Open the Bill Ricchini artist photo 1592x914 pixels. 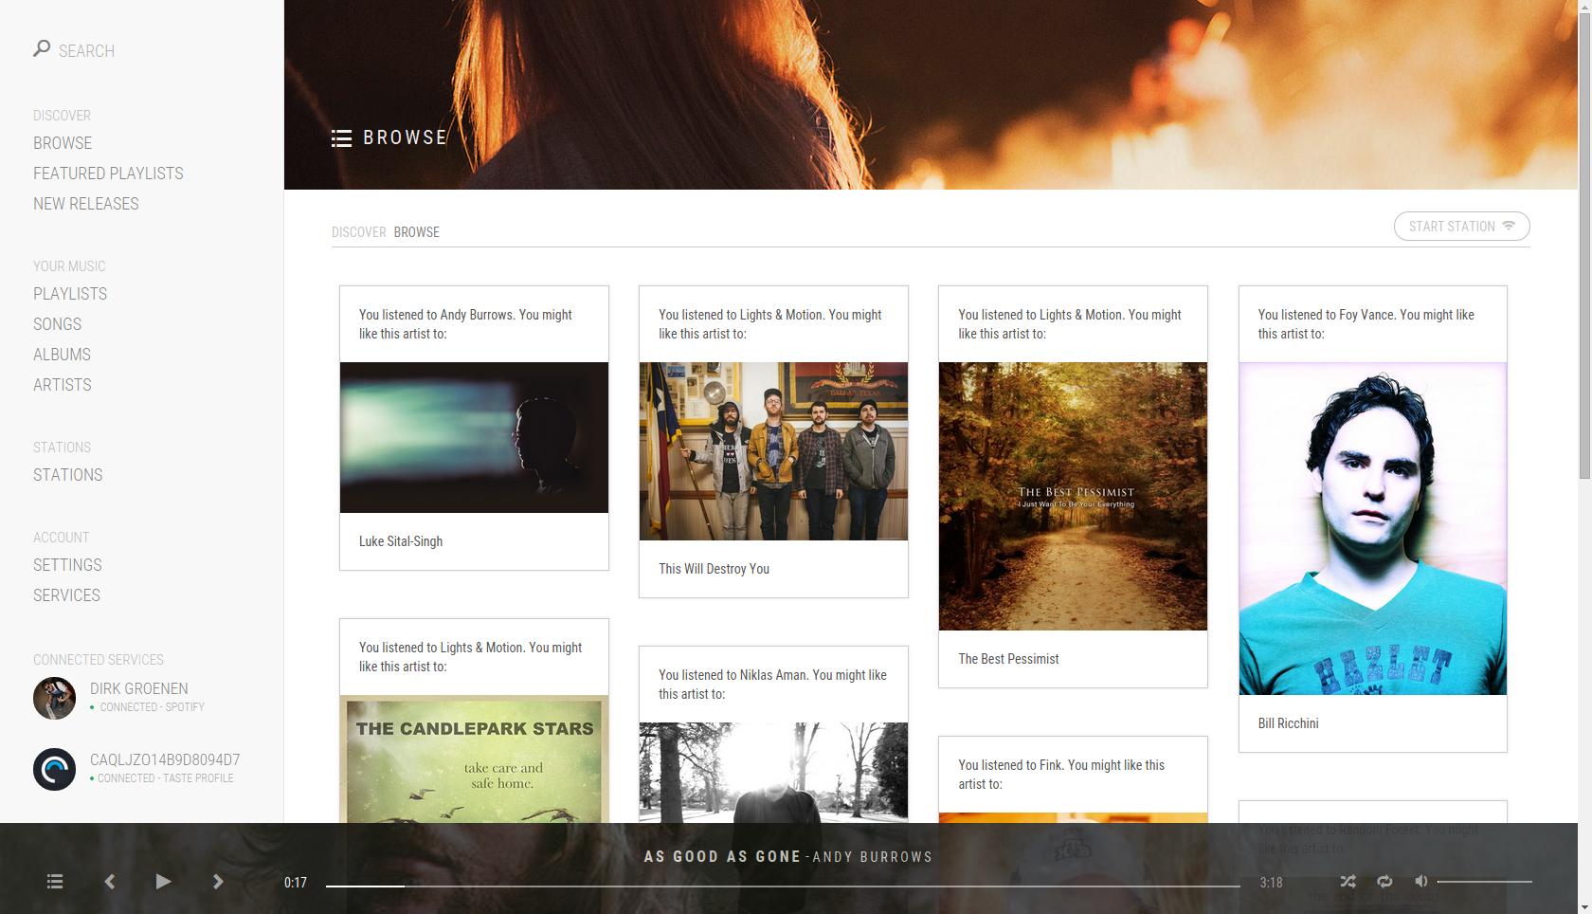(x=1372, y=528)
